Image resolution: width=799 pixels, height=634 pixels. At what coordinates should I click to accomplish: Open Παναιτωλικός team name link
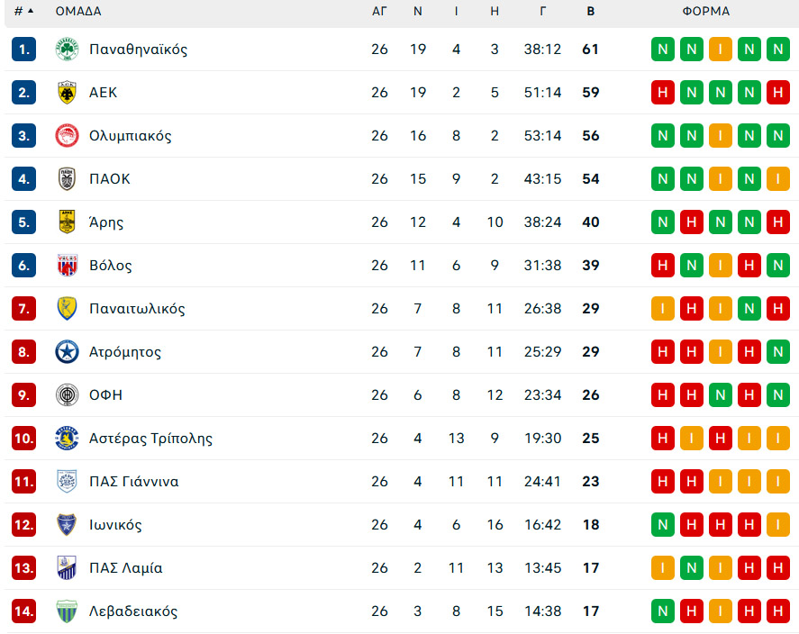137,309
